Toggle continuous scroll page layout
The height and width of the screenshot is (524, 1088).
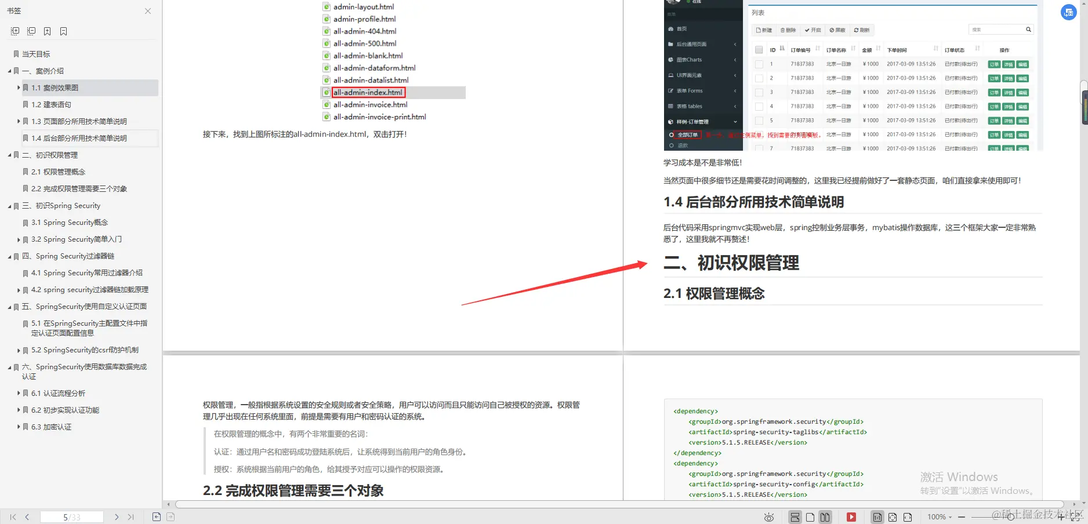click(795, 516)
